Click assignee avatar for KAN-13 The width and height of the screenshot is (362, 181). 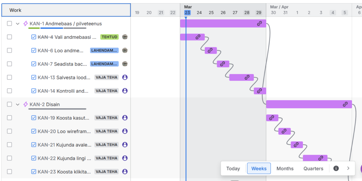pos(125,77)
